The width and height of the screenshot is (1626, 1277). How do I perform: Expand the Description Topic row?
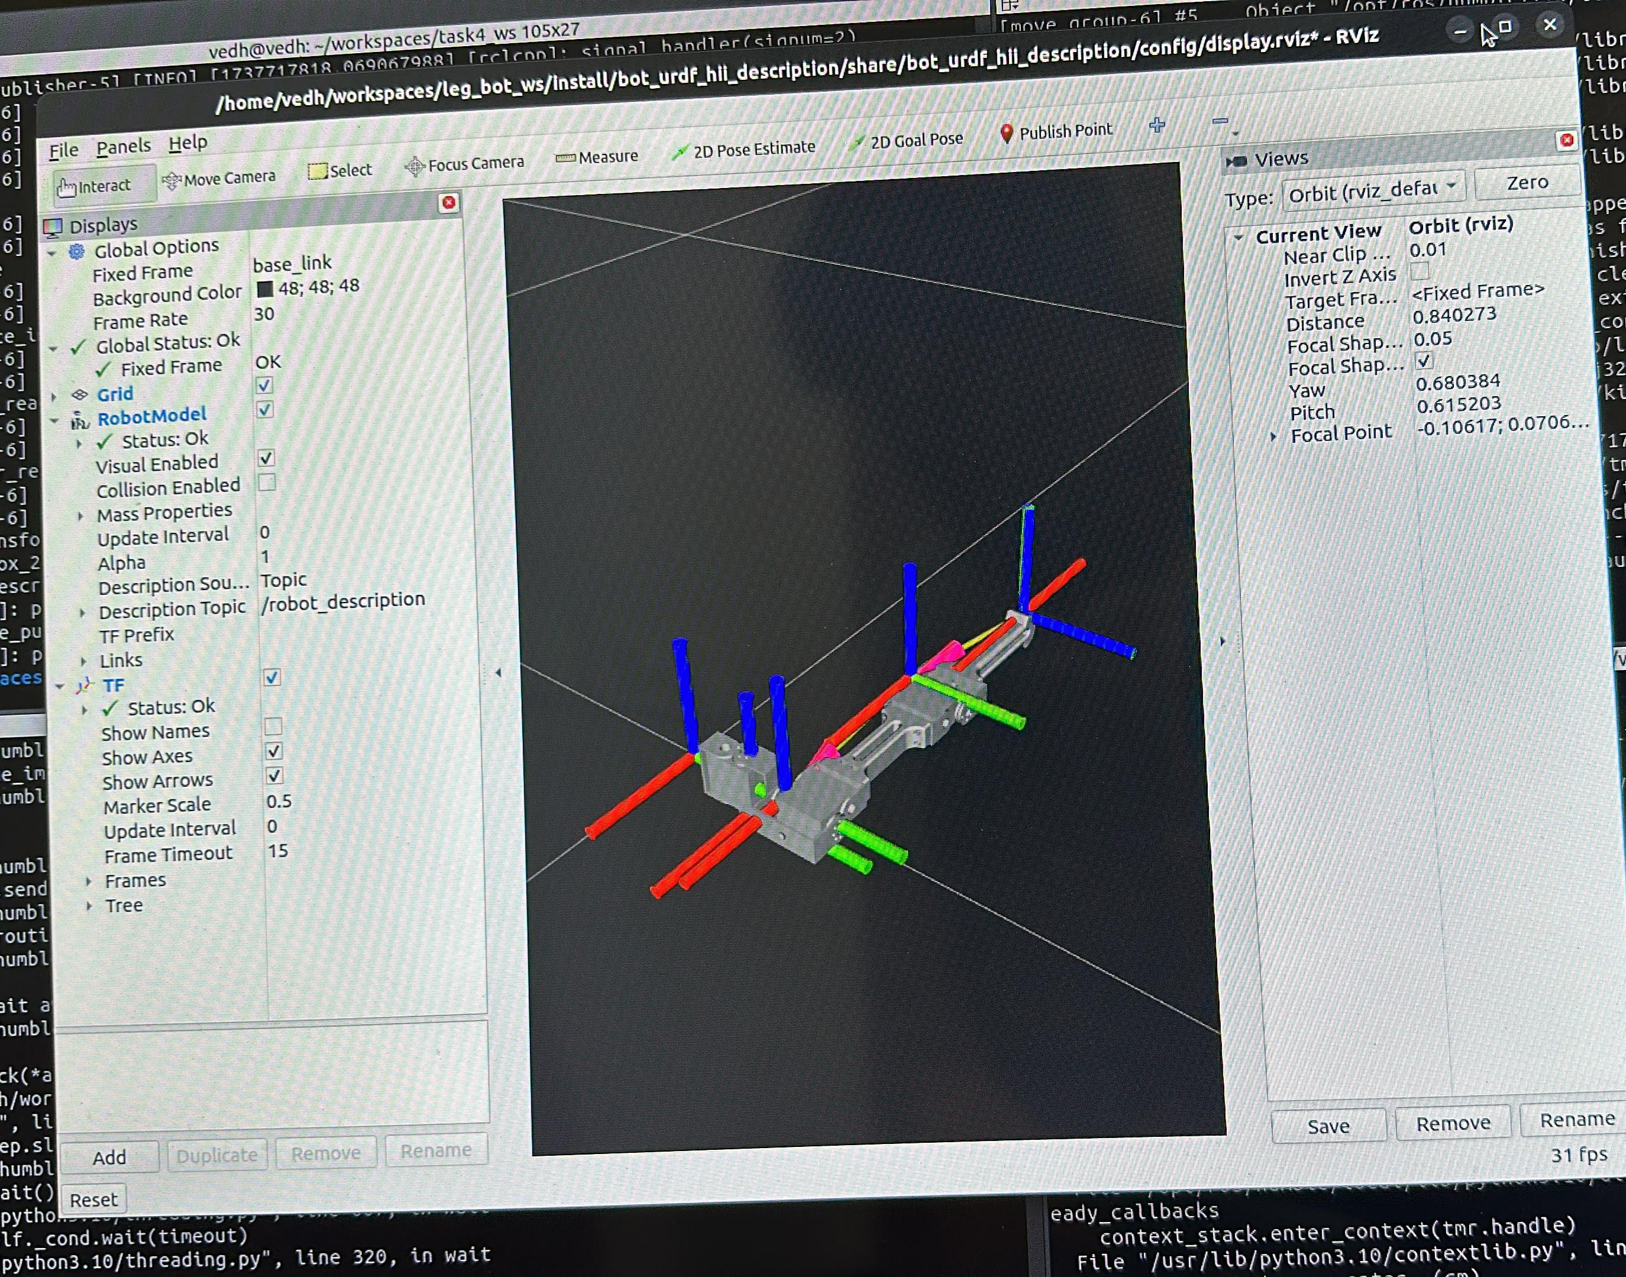pyautogui.click(x=82, y=612)
